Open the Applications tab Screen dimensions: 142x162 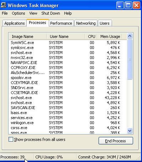click(15, 23)
